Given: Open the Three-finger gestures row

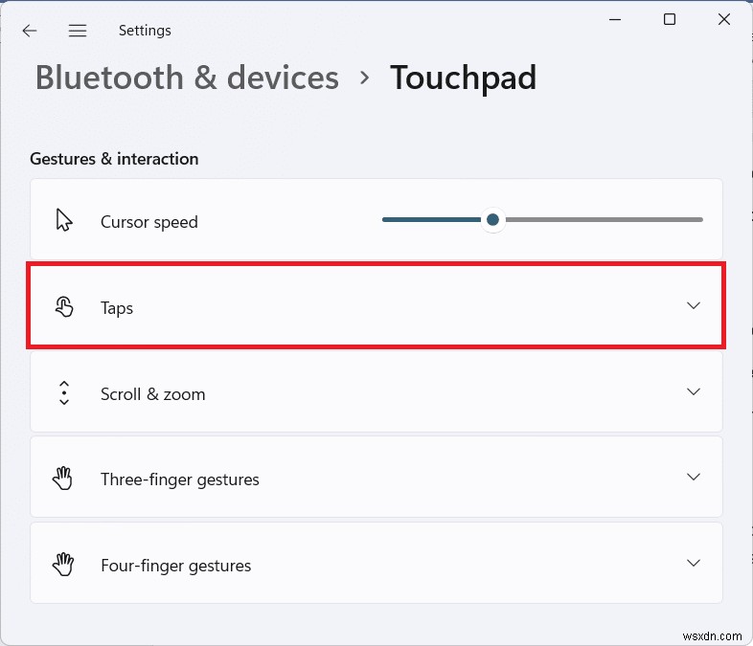Looking at the screenshot, I should click(x=180, y=479).
